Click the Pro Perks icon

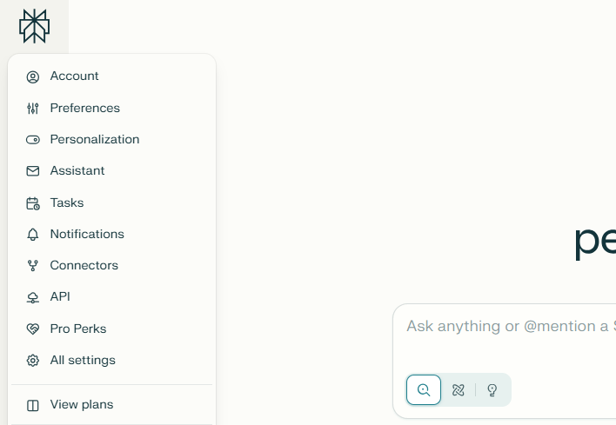tap(33, 329)
